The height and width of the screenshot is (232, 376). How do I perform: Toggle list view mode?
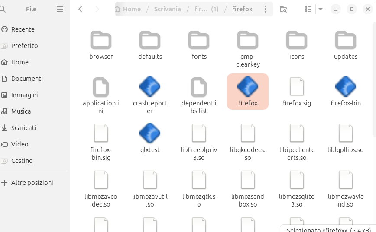[308, 9]
